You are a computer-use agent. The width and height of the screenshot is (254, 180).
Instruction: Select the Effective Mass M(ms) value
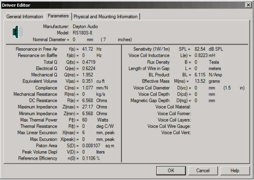pyautogui.click(x=200, y=81)
